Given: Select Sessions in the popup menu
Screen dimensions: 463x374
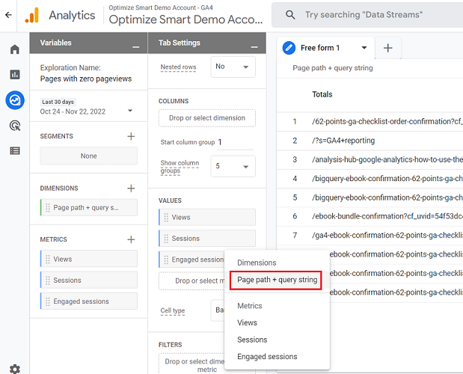Looking at the screenshot, I should pyautogui.click(x=252, y=340).
